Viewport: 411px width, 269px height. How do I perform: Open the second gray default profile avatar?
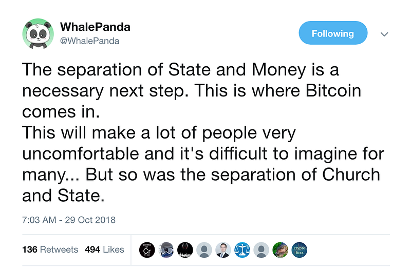[261, 250]
